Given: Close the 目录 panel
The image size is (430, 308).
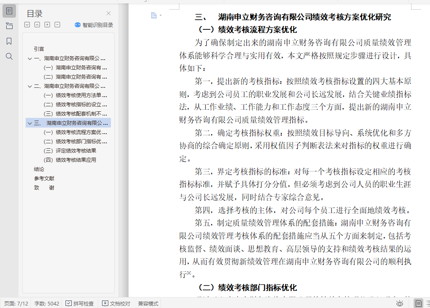Looking at the screenshot, I should pyautogui.click(x=109, y=13).
